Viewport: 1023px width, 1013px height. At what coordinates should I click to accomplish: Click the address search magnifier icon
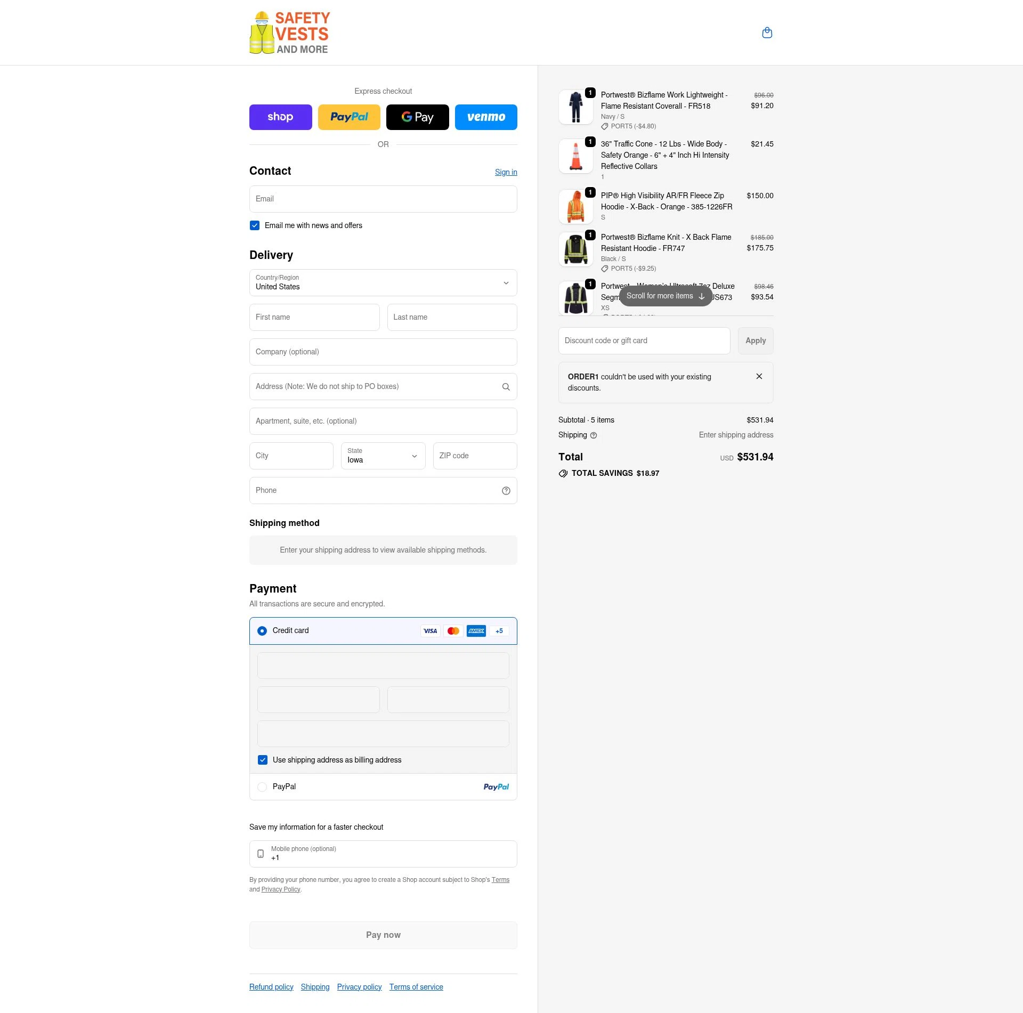tap(506, 386)
